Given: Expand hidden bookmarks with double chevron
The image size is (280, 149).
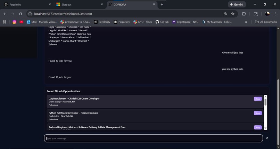Looking at the screenshot, I should pos(246,22).
